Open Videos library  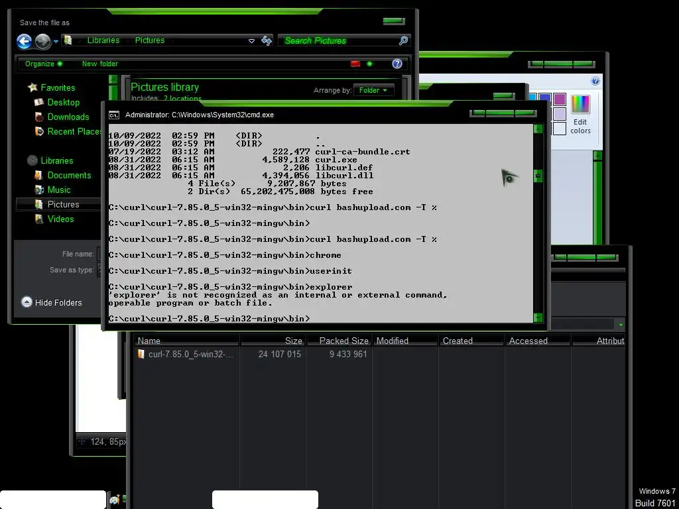[60, 219]
